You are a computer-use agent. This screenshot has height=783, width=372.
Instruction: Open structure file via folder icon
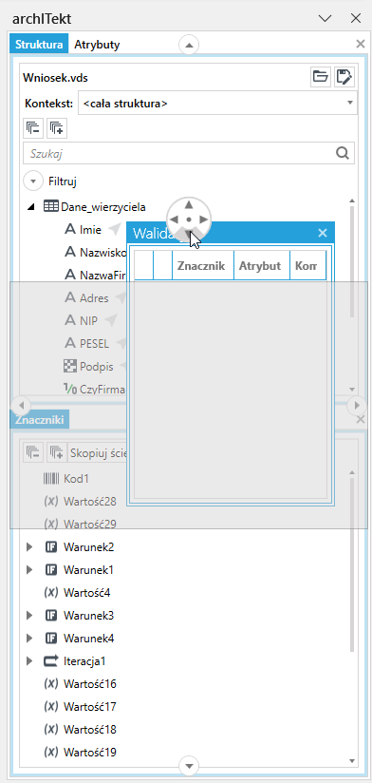[x=320, y=77]
